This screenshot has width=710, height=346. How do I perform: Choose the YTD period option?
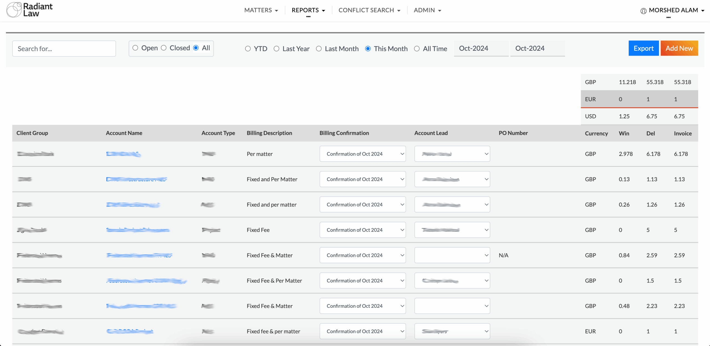[248, 49]
